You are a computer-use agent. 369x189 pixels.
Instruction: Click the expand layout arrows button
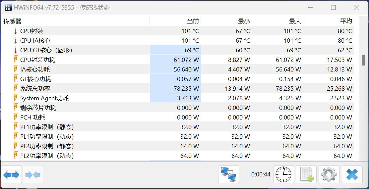pyautogui.click(x=12, y=174)
